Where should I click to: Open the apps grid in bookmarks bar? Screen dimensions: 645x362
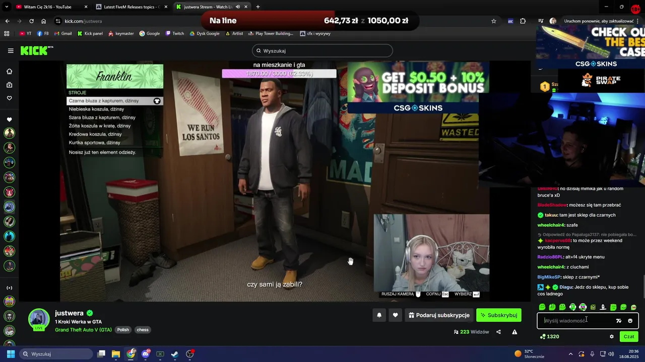7,34
